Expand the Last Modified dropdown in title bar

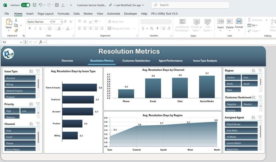[x=143, y=5]
